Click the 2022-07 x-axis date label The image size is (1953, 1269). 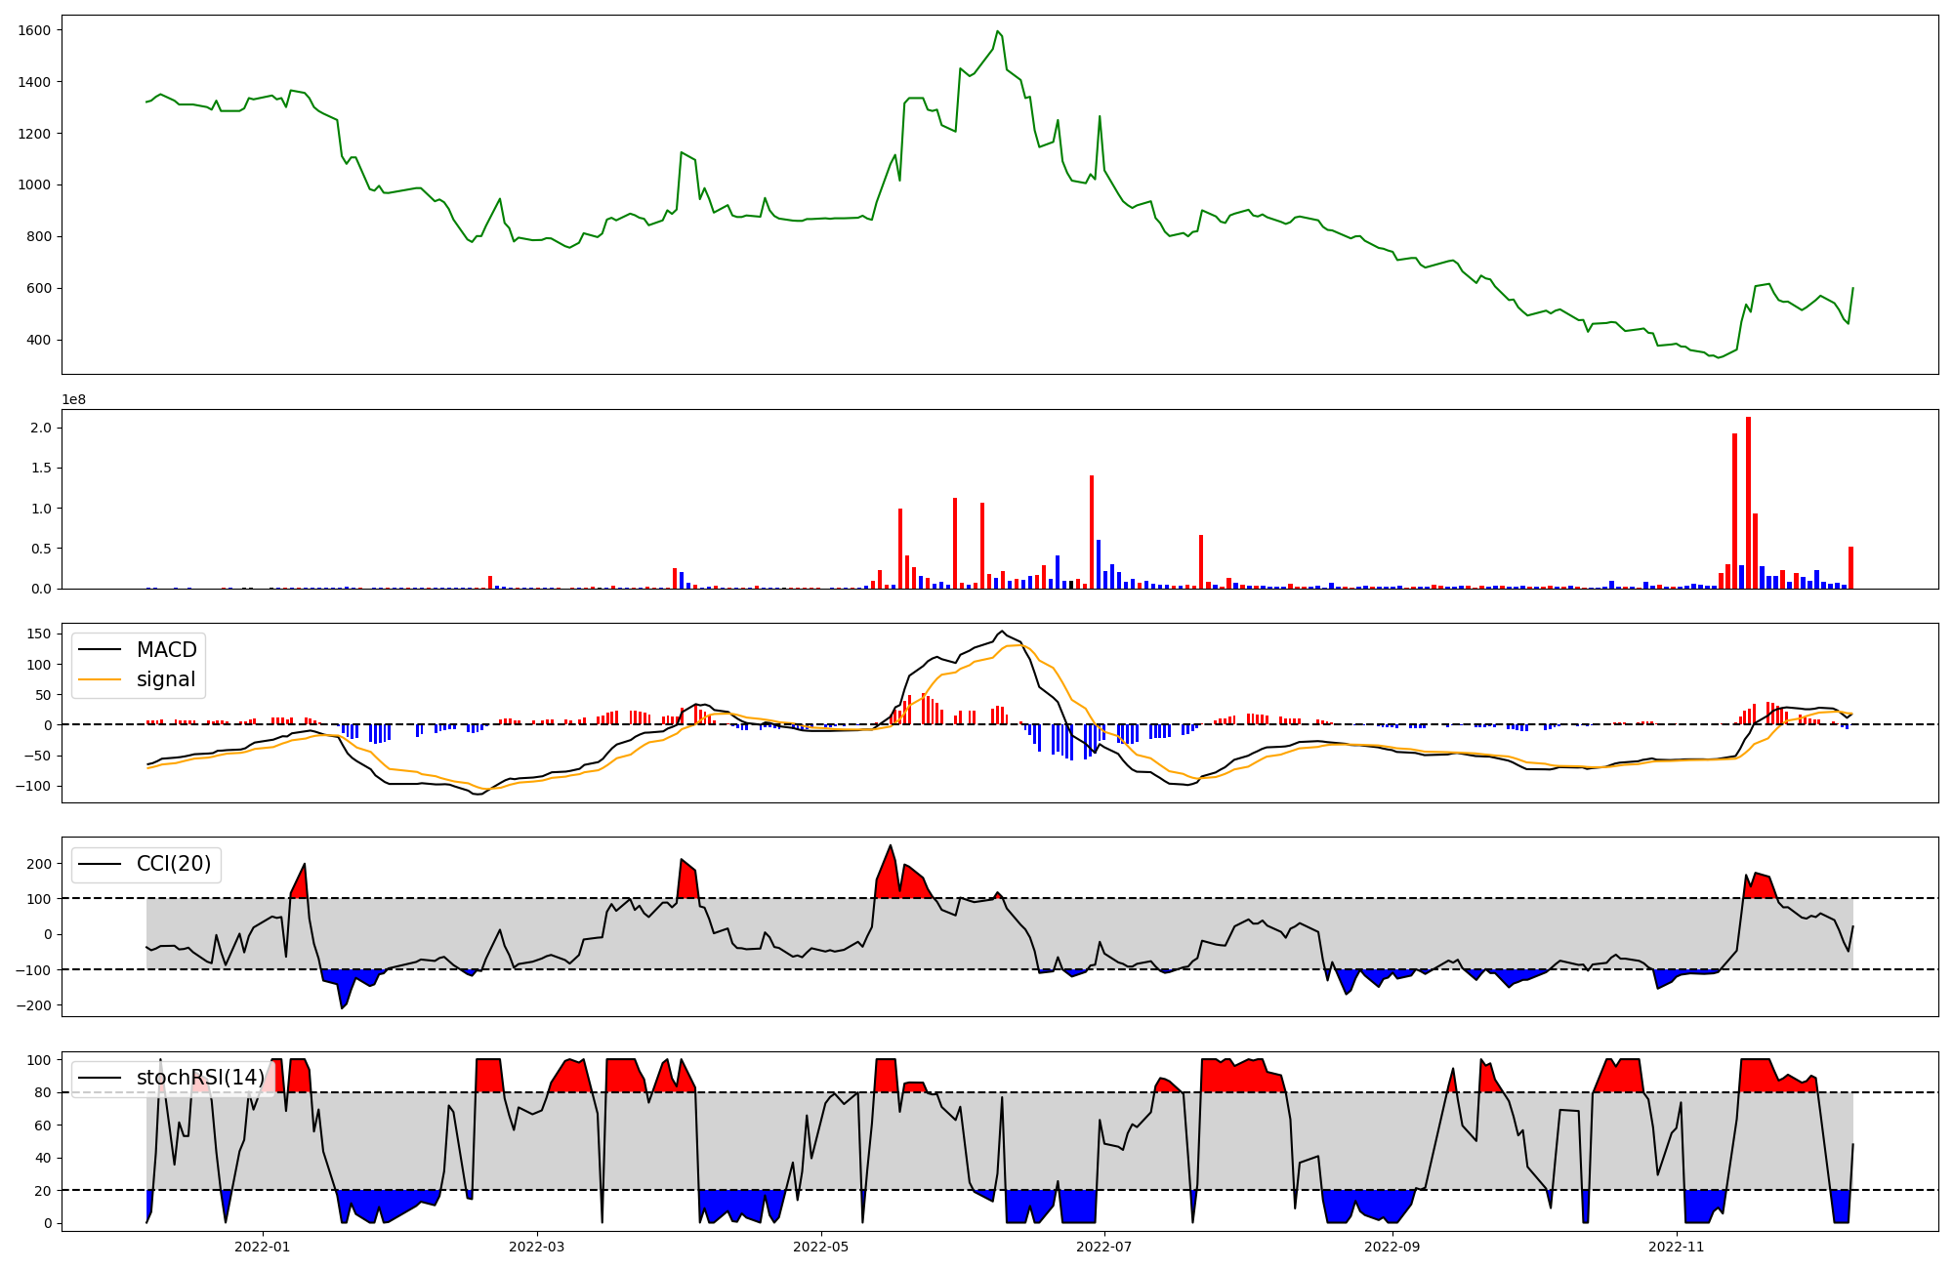tap(1104, 1247)
